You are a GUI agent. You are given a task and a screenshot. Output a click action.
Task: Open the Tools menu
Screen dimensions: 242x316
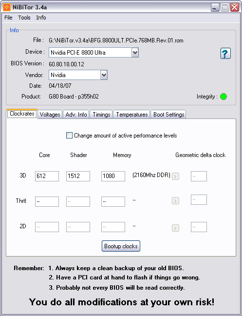(x=24, y=18)
